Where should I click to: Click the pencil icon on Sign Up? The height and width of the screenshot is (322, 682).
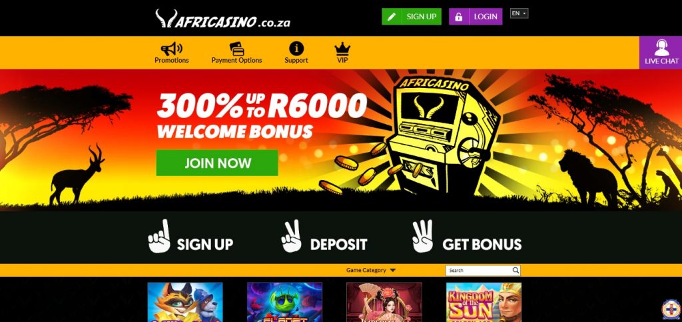pyautogui.click(x=392, y=17)
